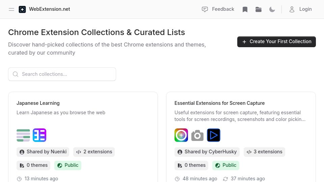The image size is (324, 182).
Task: Click the themes icon in Screen Capture card
Action: point(180,165)
